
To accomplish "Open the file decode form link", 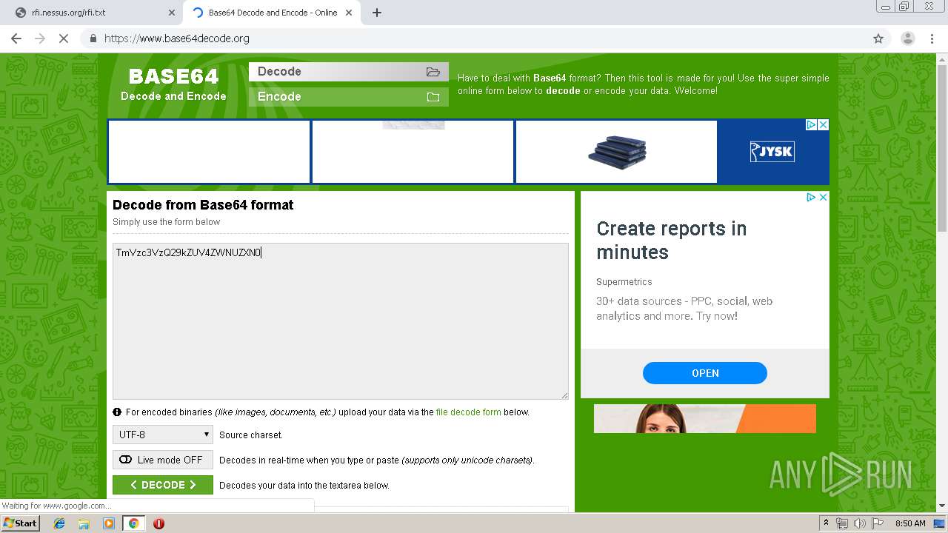I will (469, 412).
